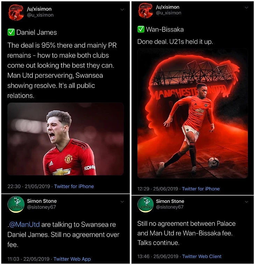Click Twitter for iPhone under Wan-Bissaka tweet
The width and height of the screenshot is (255, 265).
coord(201,189)
